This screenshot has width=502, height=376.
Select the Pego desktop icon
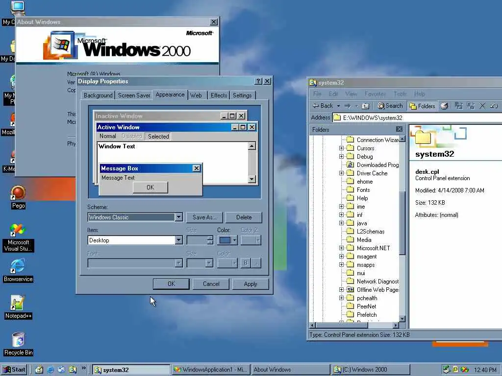tap(18, 197)
